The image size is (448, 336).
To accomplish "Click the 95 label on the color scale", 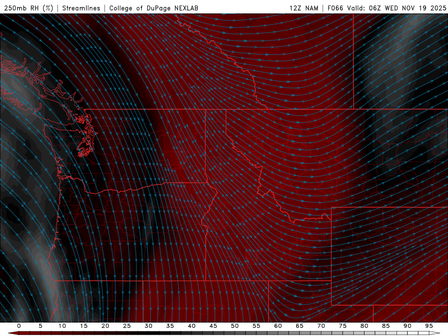I will (429, 326).
